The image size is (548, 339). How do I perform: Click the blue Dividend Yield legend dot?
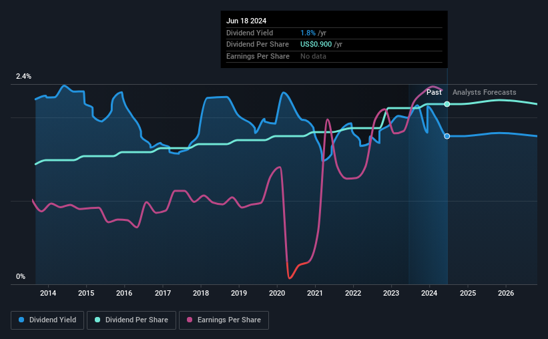pyautogui.click(x=21, y=320)
